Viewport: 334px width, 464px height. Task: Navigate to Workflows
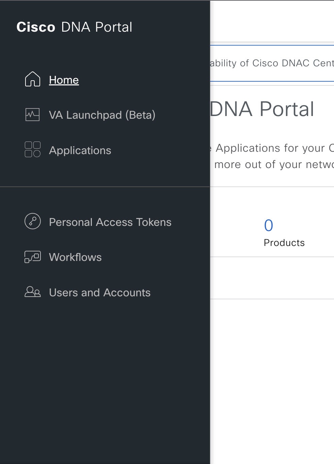point(75,257)
